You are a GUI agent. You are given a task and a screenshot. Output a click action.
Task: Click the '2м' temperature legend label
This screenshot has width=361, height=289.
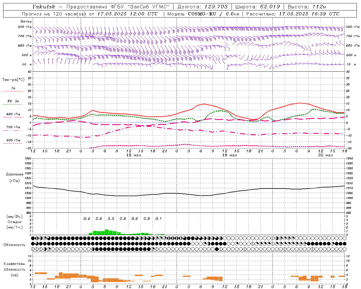pyautogui.click(x=13, y=88)
